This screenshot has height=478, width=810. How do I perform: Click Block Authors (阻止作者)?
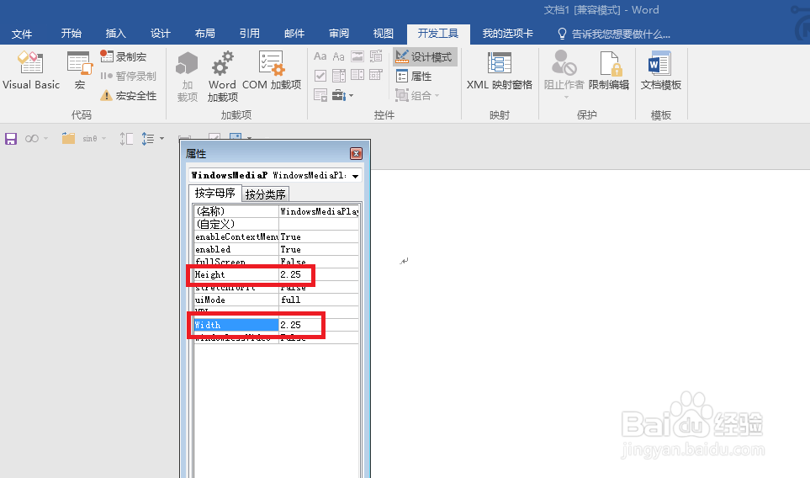coord(564,71)
